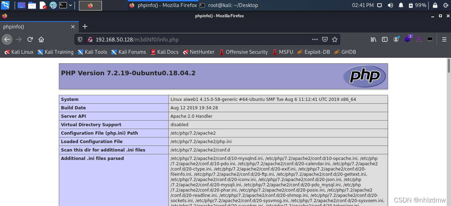Click the System row label
This screenshot has height=206, width=451.
(x=70, y=99)
